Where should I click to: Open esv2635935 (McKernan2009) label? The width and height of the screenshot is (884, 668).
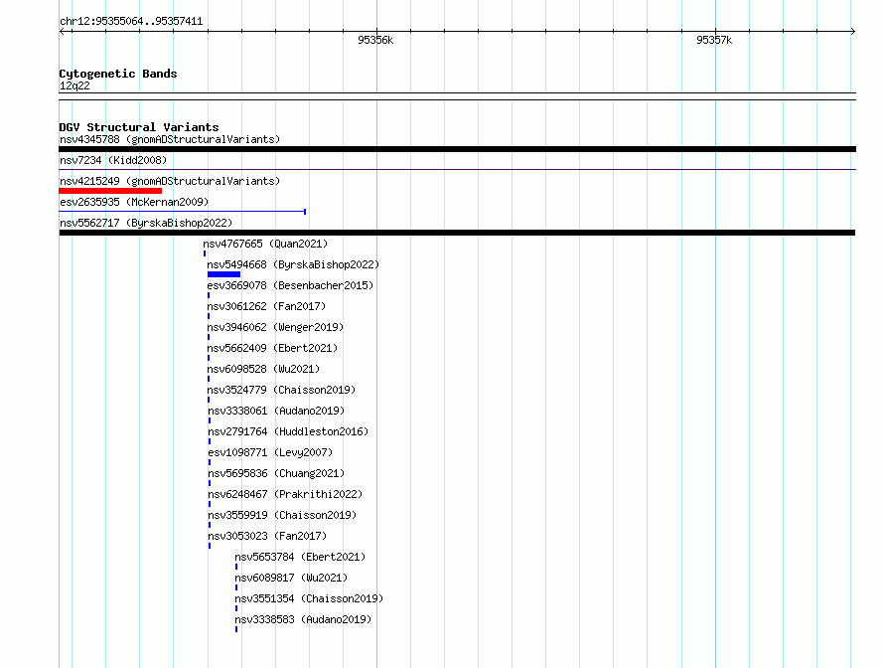click(x=134, y=202)
